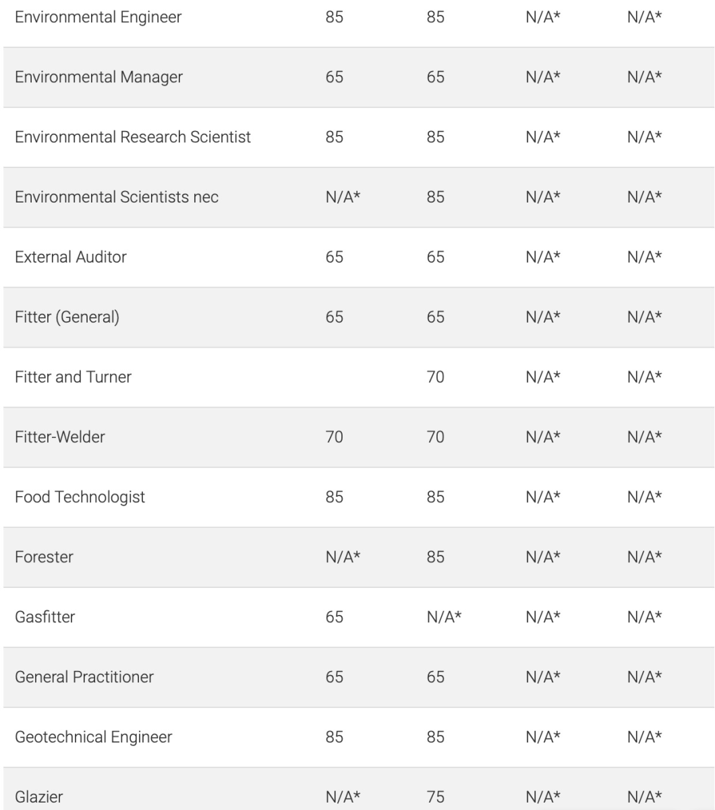Screen dimensions: 715x810
Task: Click the "Environmental Engineer" occupation name
Action: (98, 18)
